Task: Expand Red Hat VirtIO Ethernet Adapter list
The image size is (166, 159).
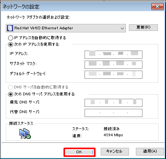Action: tap(66, 28)
